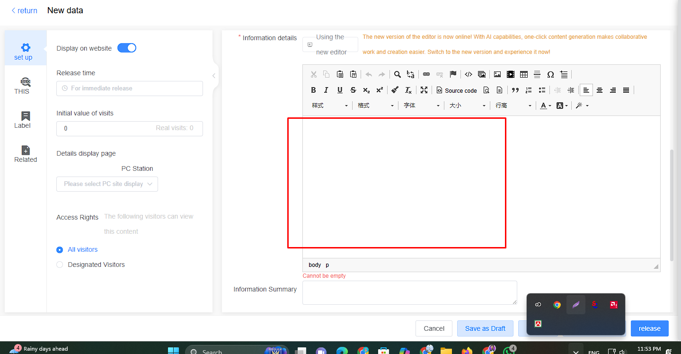
Task: Open the Label tab
Action: pyautogui.click(x=26, y=120)
